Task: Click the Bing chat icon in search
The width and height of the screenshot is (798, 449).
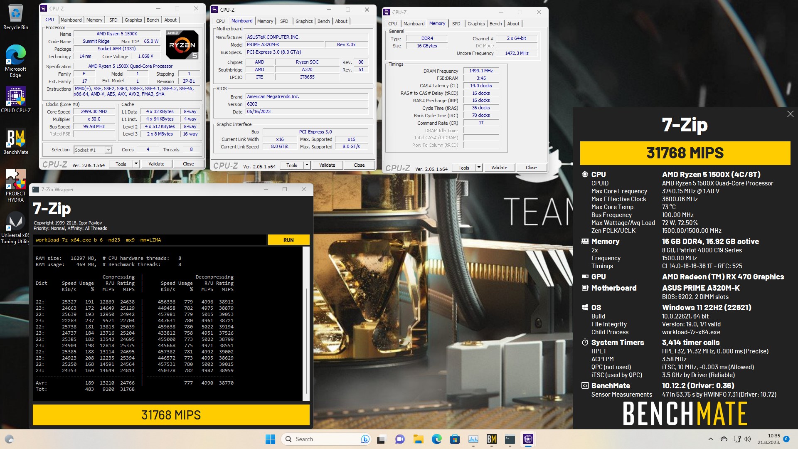Action: coord(365,439)
